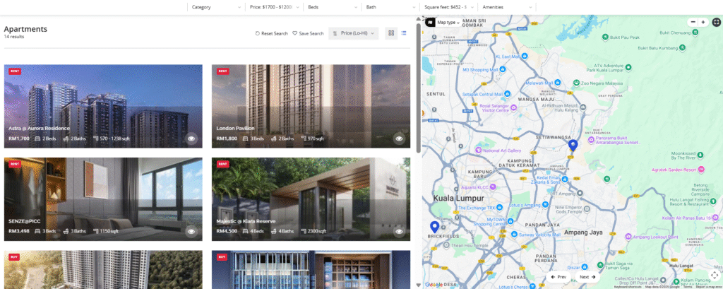Zoom in on the map

703,22
